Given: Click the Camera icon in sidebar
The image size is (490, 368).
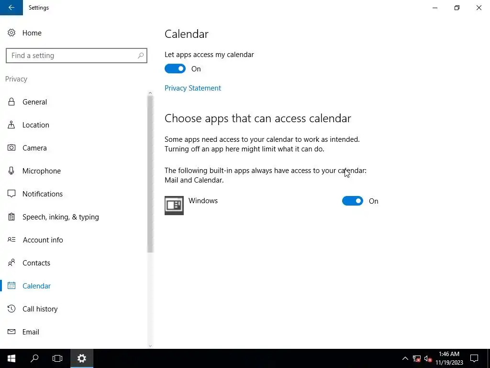Looking at the screenshot, I should [11, 148].
